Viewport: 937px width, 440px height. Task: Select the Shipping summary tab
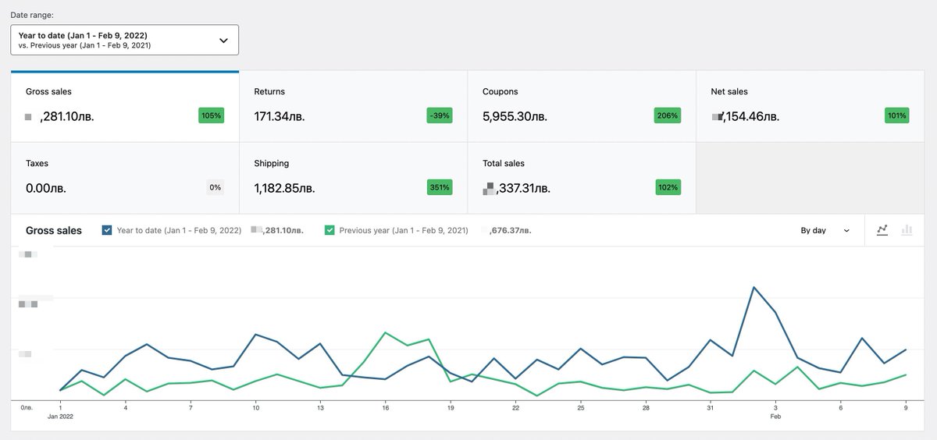353,178
